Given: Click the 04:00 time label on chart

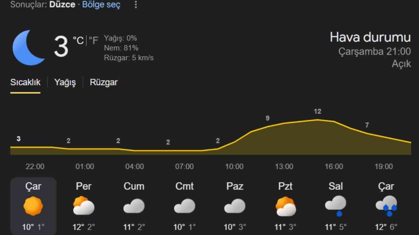Looking at the screenshot, I should tap(135, 166).
